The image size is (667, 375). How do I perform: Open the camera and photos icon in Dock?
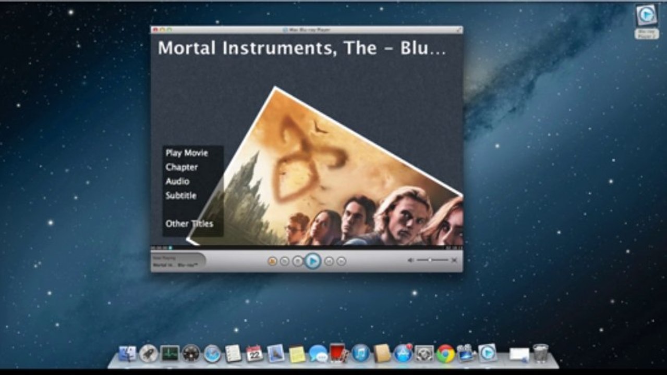466,353
